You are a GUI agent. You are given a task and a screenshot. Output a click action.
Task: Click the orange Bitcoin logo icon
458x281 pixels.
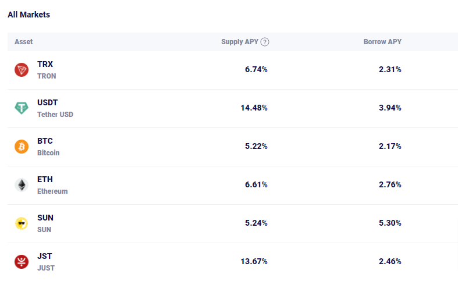[x=22, y=147]
